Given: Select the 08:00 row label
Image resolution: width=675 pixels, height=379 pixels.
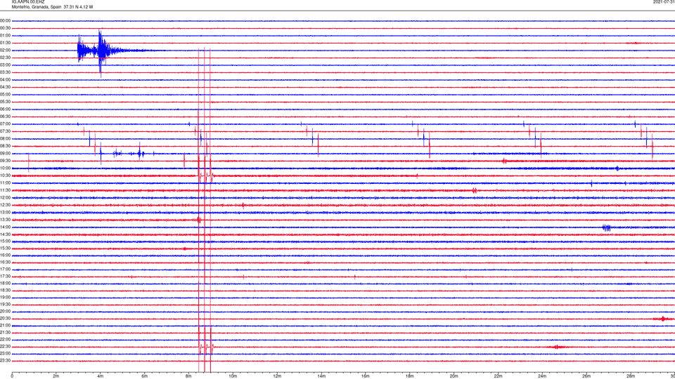Looking at the screenshot, I should 5,139.
